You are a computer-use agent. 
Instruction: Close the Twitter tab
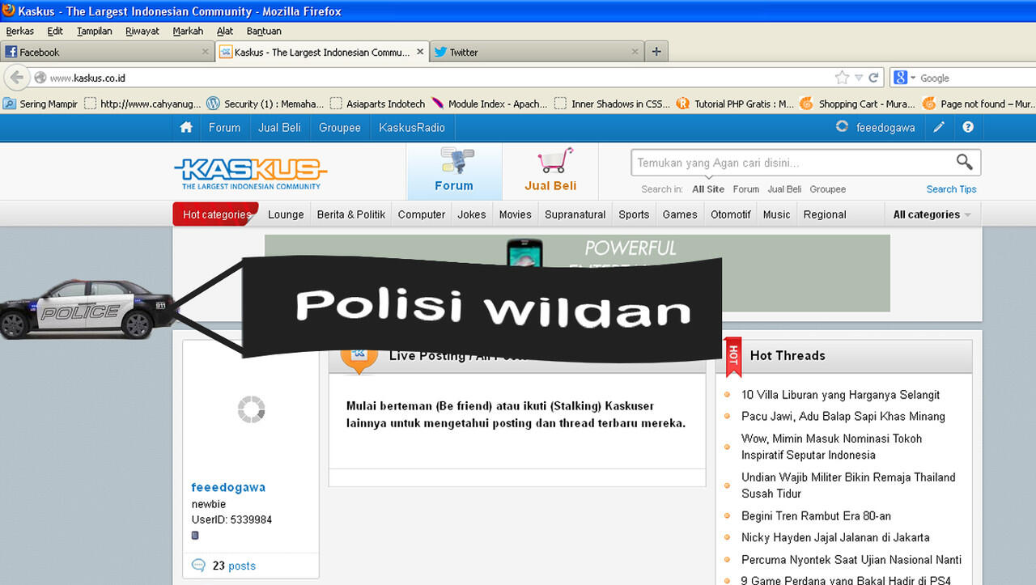click(x=636, y=52)
